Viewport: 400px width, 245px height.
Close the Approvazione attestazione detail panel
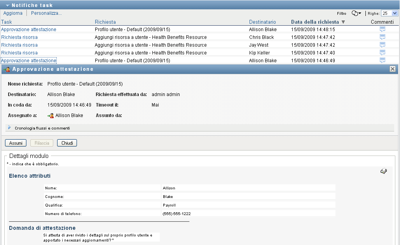(393, 69)
